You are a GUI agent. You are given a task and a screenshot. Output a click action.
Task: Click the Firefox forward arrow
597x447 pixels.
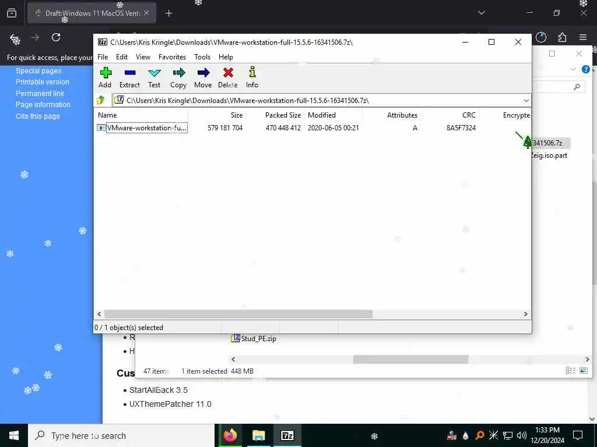tap(35, 37)
